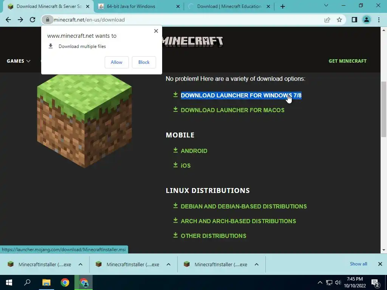The image size is (387, 290).
Task: Open the Chrome three-dot menu
Action: tap(379, 20)
